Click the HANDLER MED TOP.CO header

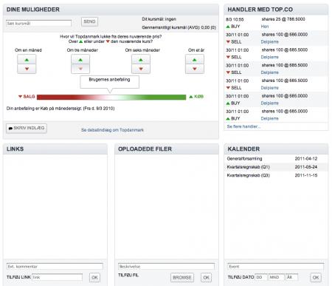point(276,10)
